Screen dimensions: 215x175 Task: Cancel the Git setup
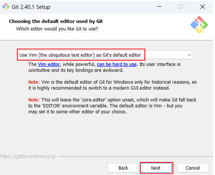pyautogui.click(x=193, y=168)
